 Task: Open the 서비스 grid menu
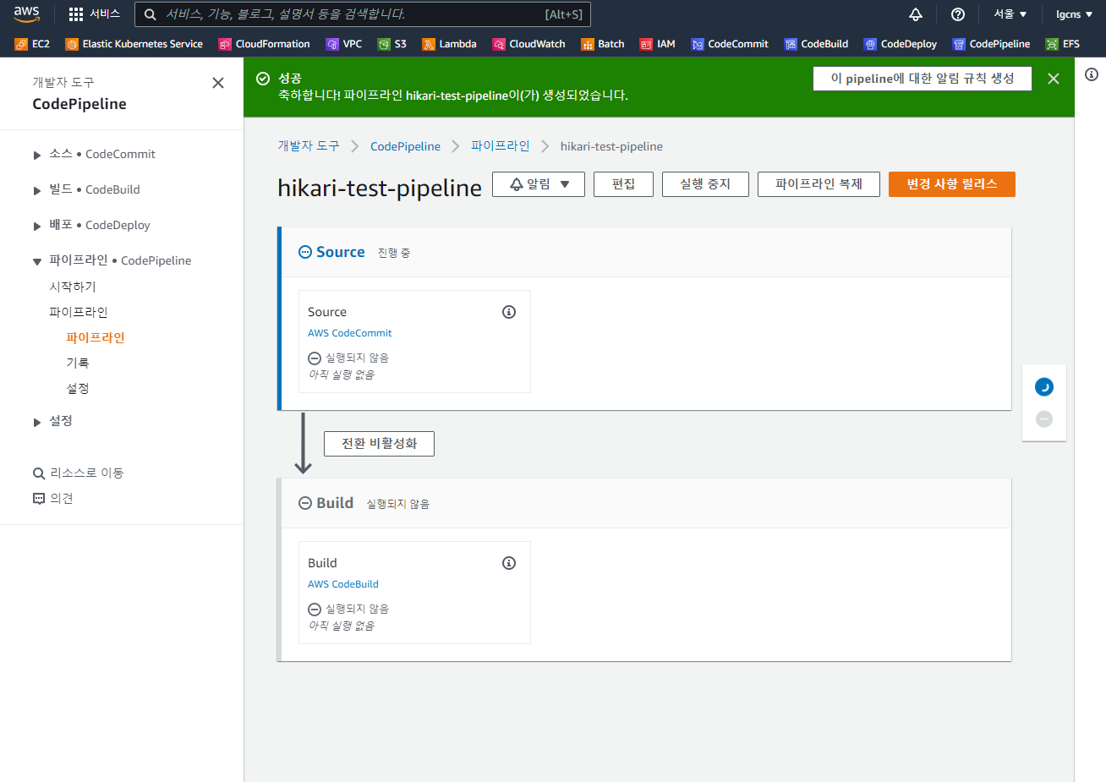point(94,14)
